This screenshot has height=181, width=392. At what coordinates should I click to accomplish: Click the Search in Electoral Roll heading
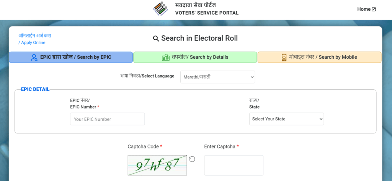coord(199,38)
